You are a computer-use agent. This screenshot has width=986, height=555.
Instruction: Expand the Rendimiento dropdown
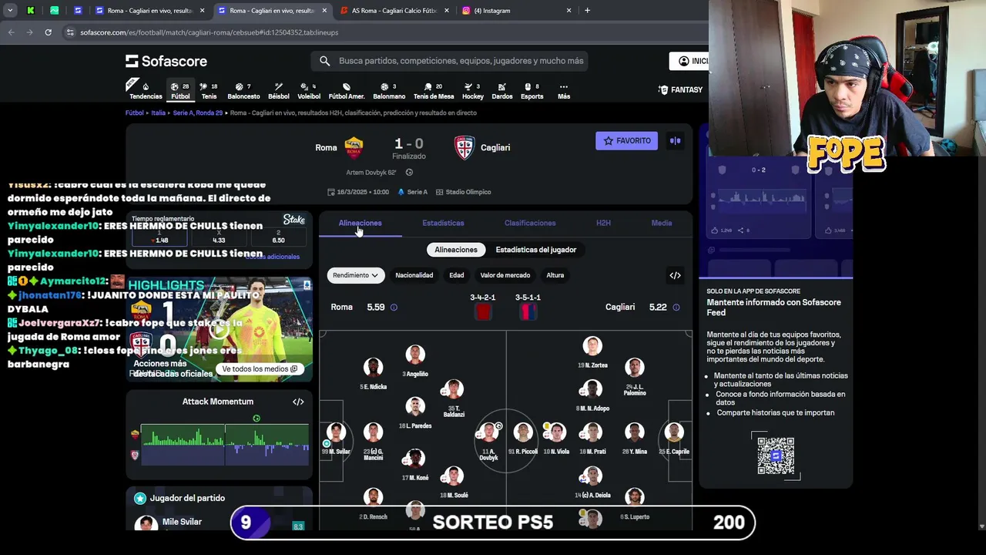pos(355,275)
